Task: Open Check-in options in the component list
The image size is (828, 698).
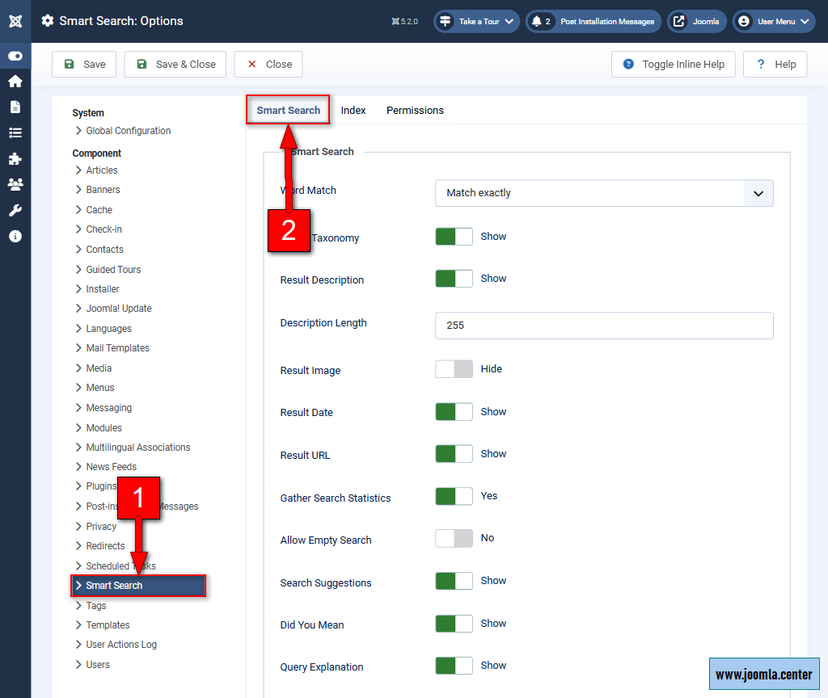Action: (103, 229)
